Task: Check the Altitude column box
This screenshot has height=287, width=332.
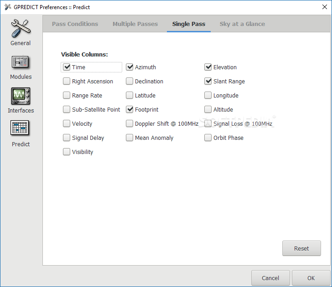Action: tap(208, 109)
